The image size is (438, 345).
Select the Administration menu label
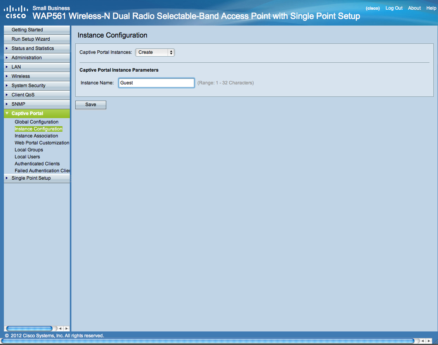point(26,57)
